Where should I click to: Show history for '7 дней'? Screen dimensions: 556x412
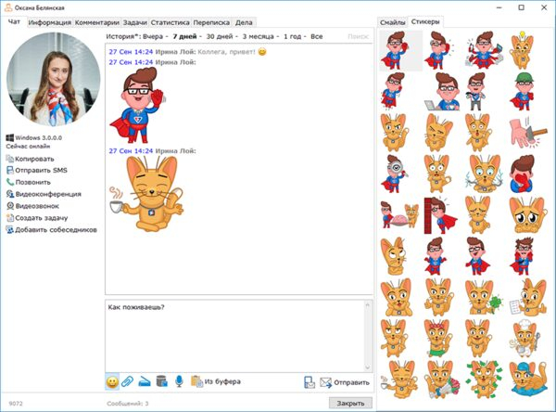click(x=184, y=36)
